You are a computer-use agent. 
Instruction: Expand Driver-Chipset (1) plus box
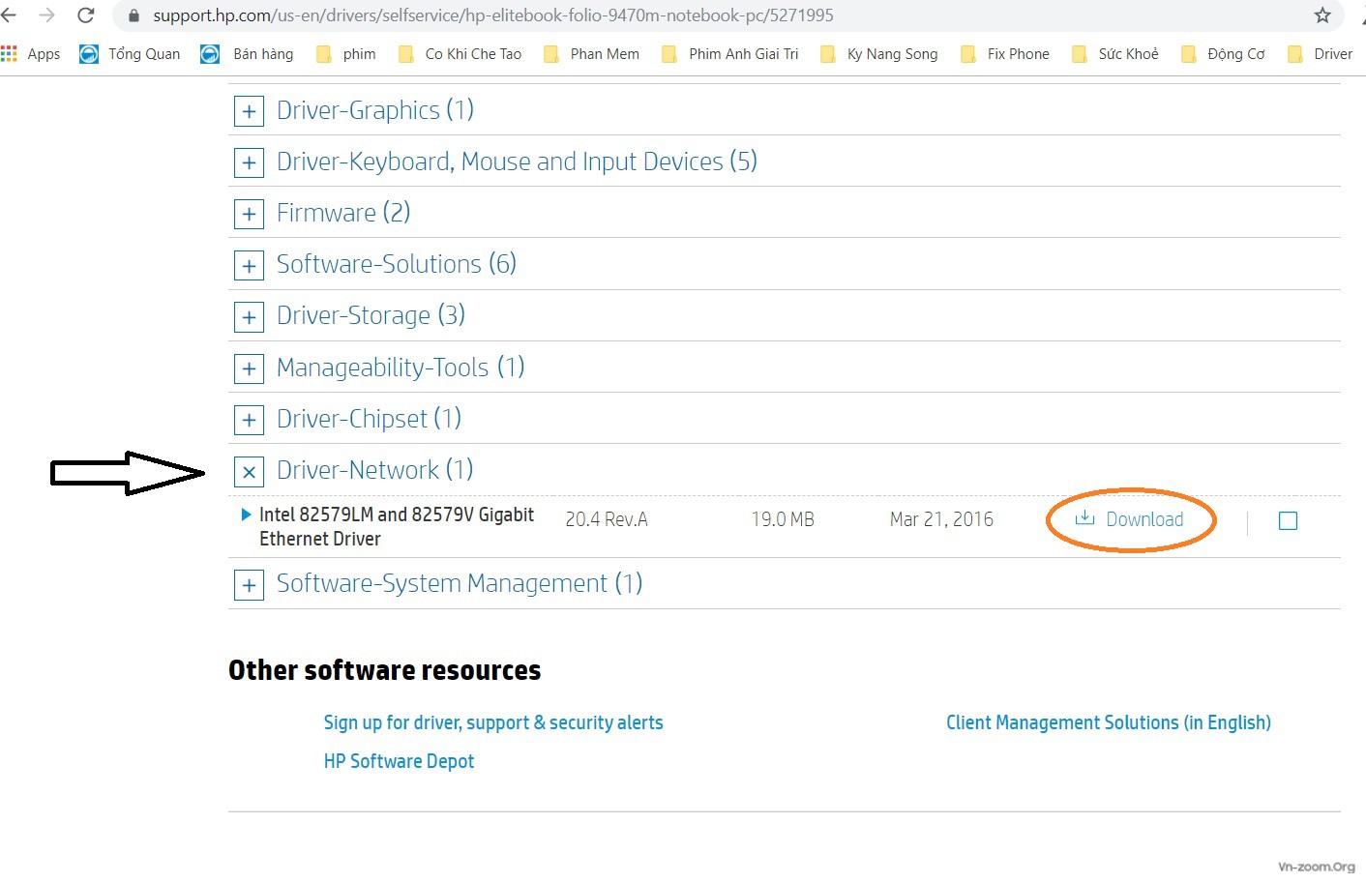pos(249,420)
